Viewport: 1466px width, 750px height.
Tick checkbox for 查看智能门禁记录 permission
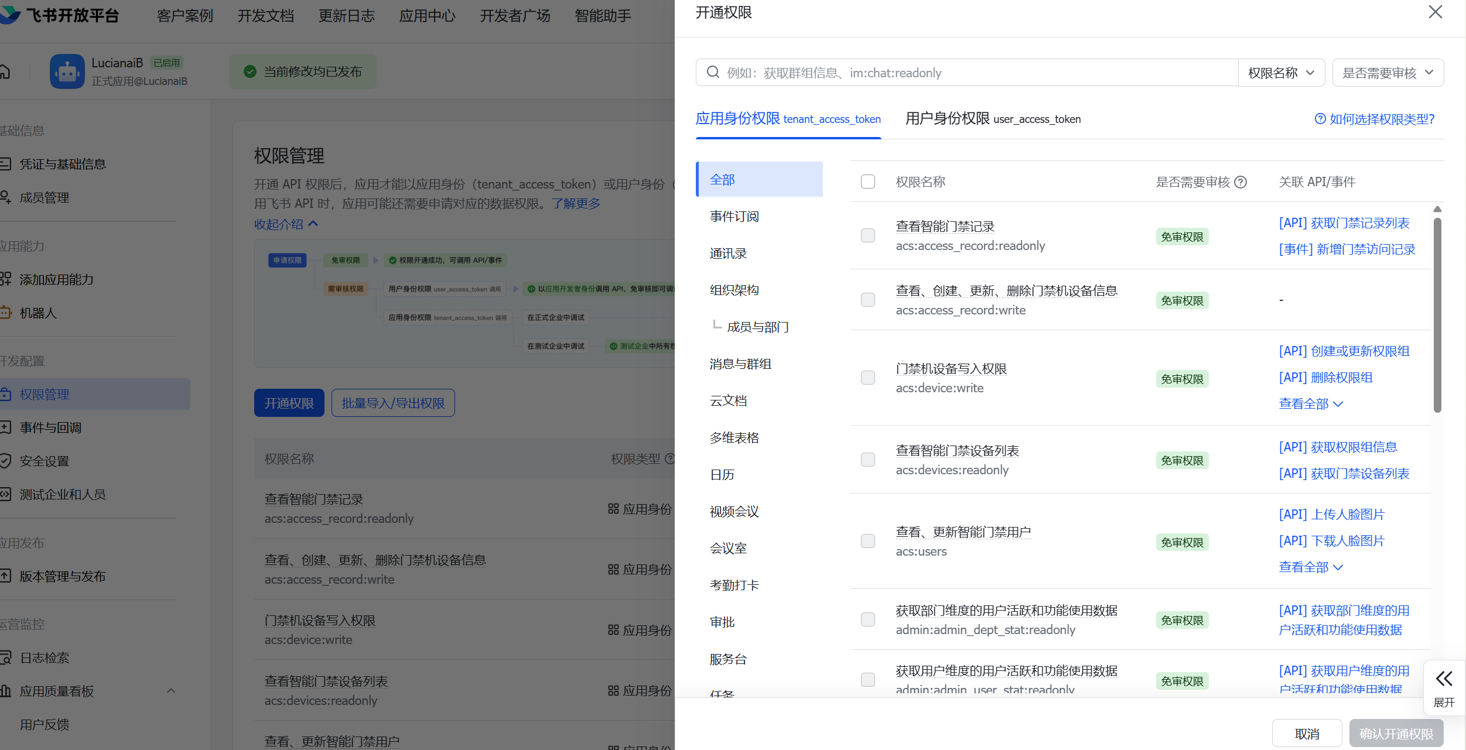(868, 235)
